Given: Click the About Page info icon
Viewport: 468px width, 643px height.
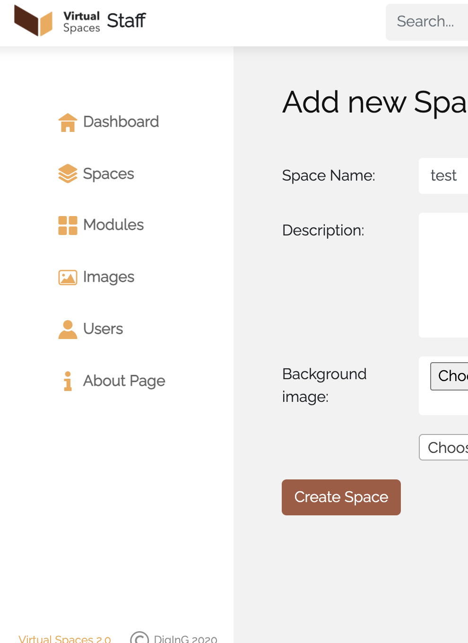Looking at the screenshot, I should (68, 381).
